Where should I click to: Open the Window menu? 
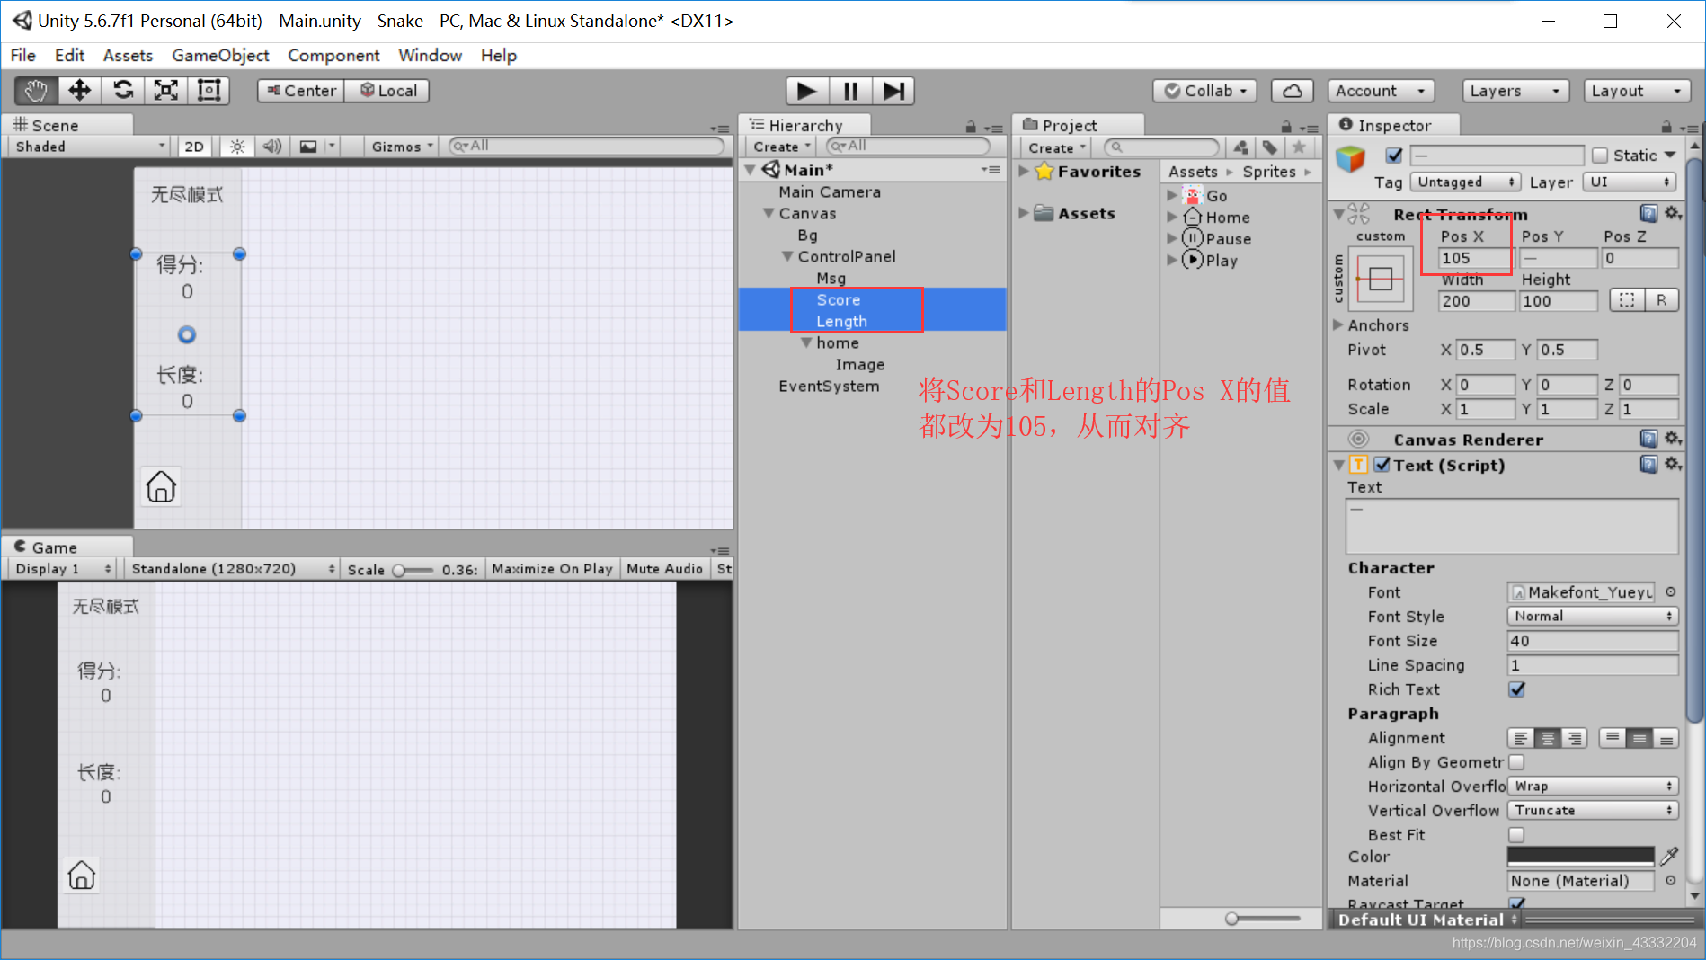[x=430, y=56]
